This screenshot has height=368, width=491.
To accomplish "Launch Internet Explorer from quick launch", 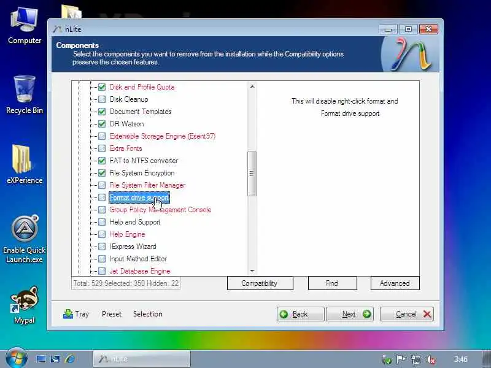I will click(x=70, y=359).
